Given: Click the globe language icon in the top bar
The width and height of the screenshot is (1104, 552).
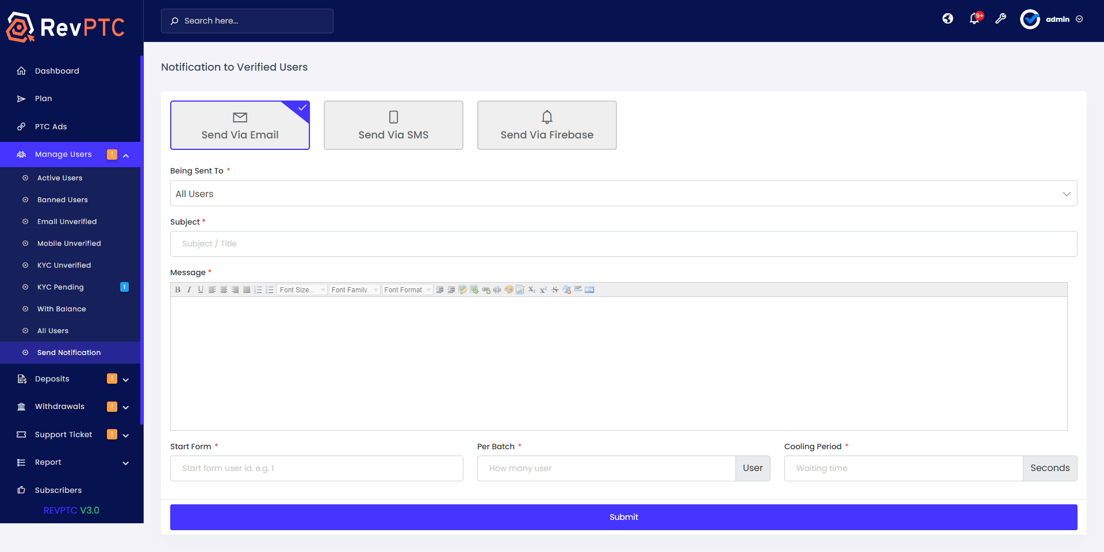Looking at the screenshot, I should coord(948,19).
